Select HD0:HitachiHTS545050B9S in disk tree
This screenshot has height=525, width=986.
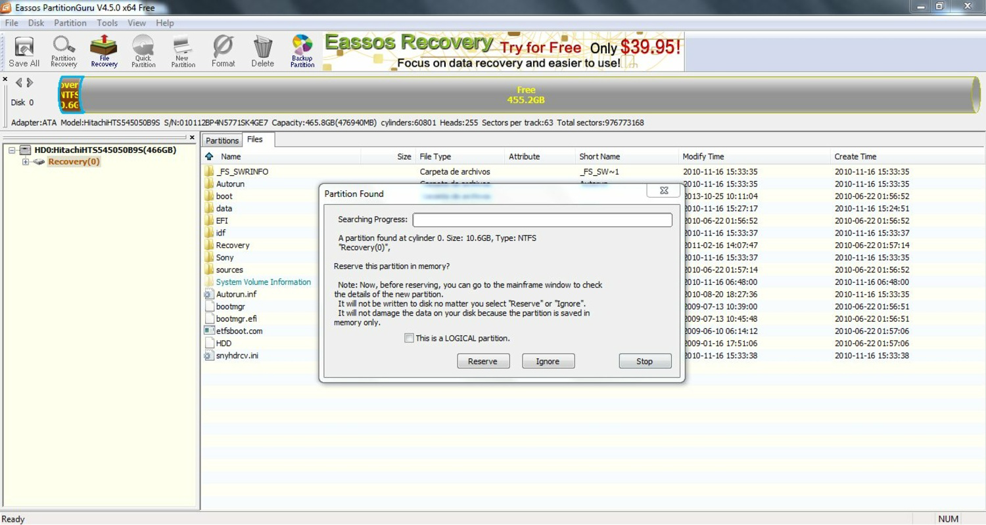[x=105, y=150]
